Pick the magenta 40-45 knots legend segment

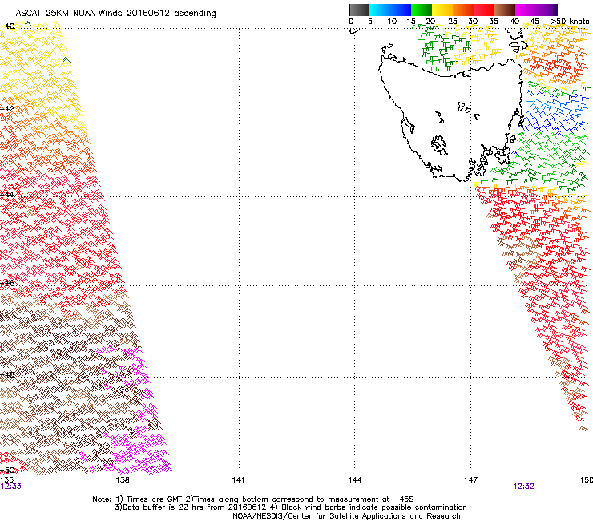coord(526,10)
